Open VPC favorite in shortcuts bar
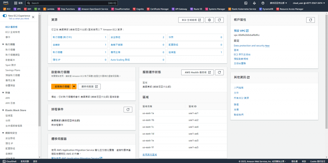Screen dimensions: 328x163 point(17,9)
